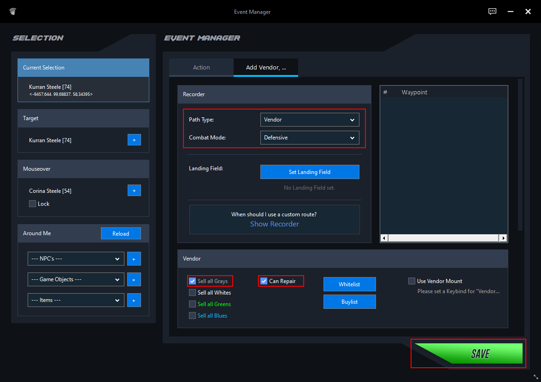Viewport: 541px width, 382px height.
Task: Open the Path Type dropdown
Action: pyautogui.click(x=310, y=120)
